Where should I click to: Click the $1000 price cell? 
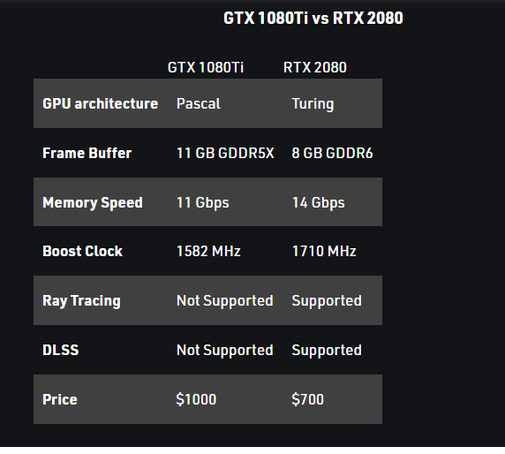pos(196,399)
